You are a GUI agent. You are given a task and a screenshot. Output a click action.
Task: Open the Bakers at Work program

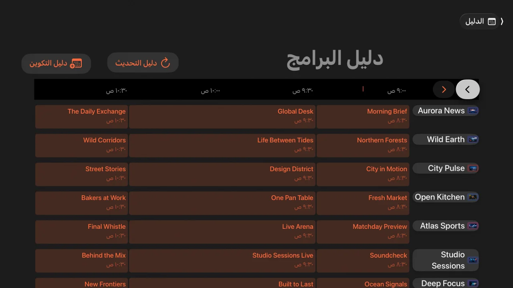pos(82,203)
